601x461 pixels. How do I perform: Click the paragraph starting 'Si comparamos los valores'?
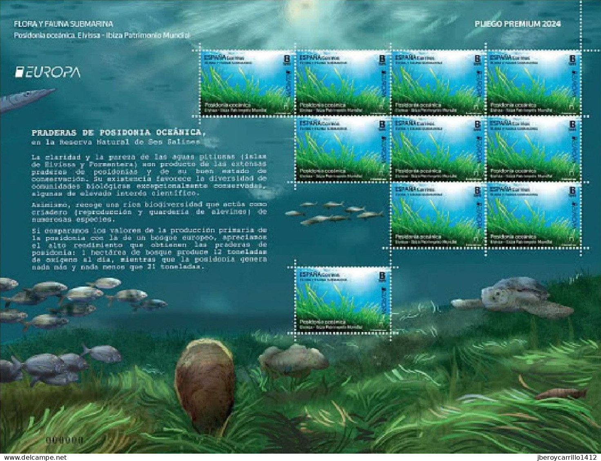click(x=149, y=249)
